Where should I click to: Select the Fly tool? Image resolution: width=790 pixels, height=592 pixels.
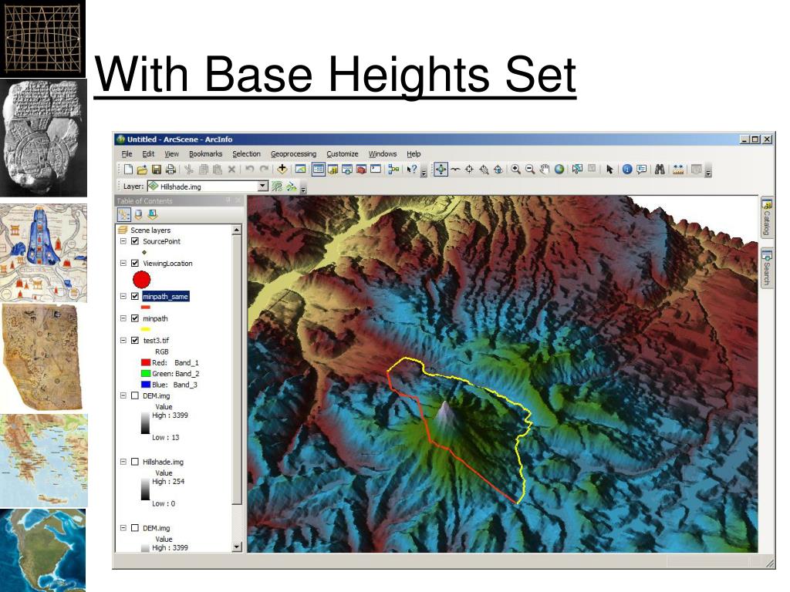455,169
